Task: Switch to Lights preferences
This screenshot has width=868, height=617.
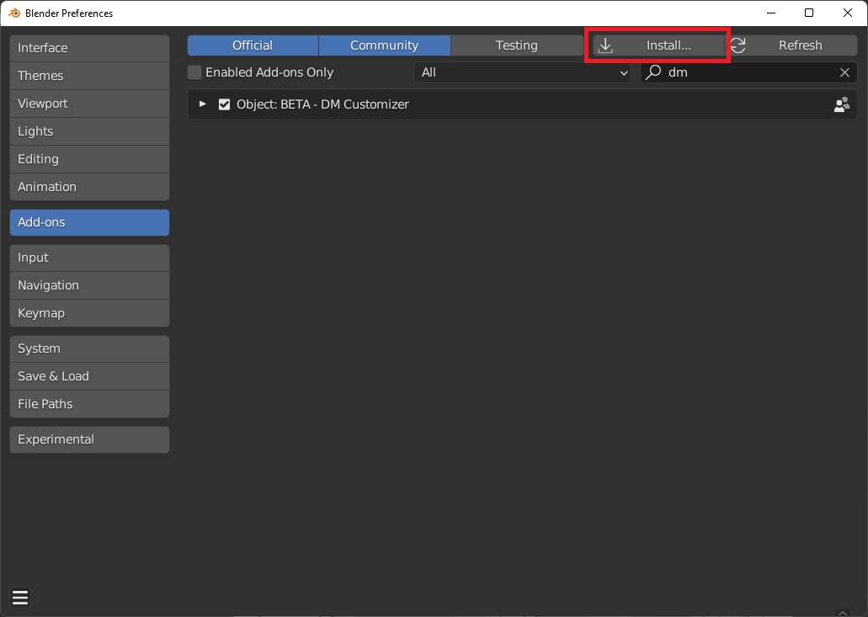Action: click(x=90, y=131)
